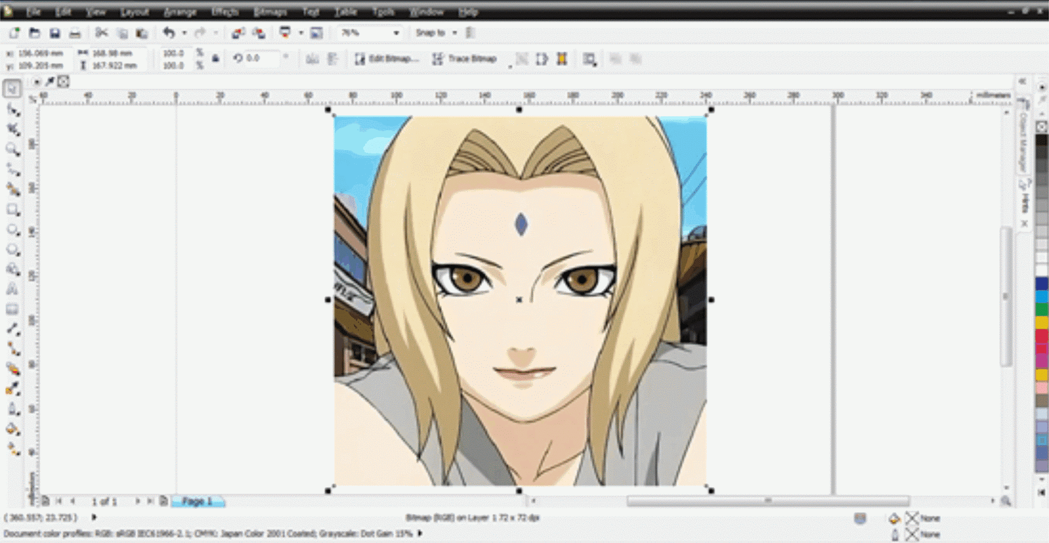Click the Import icon in the standard toolbar
1049x543 pixels.
pos(238,33)
